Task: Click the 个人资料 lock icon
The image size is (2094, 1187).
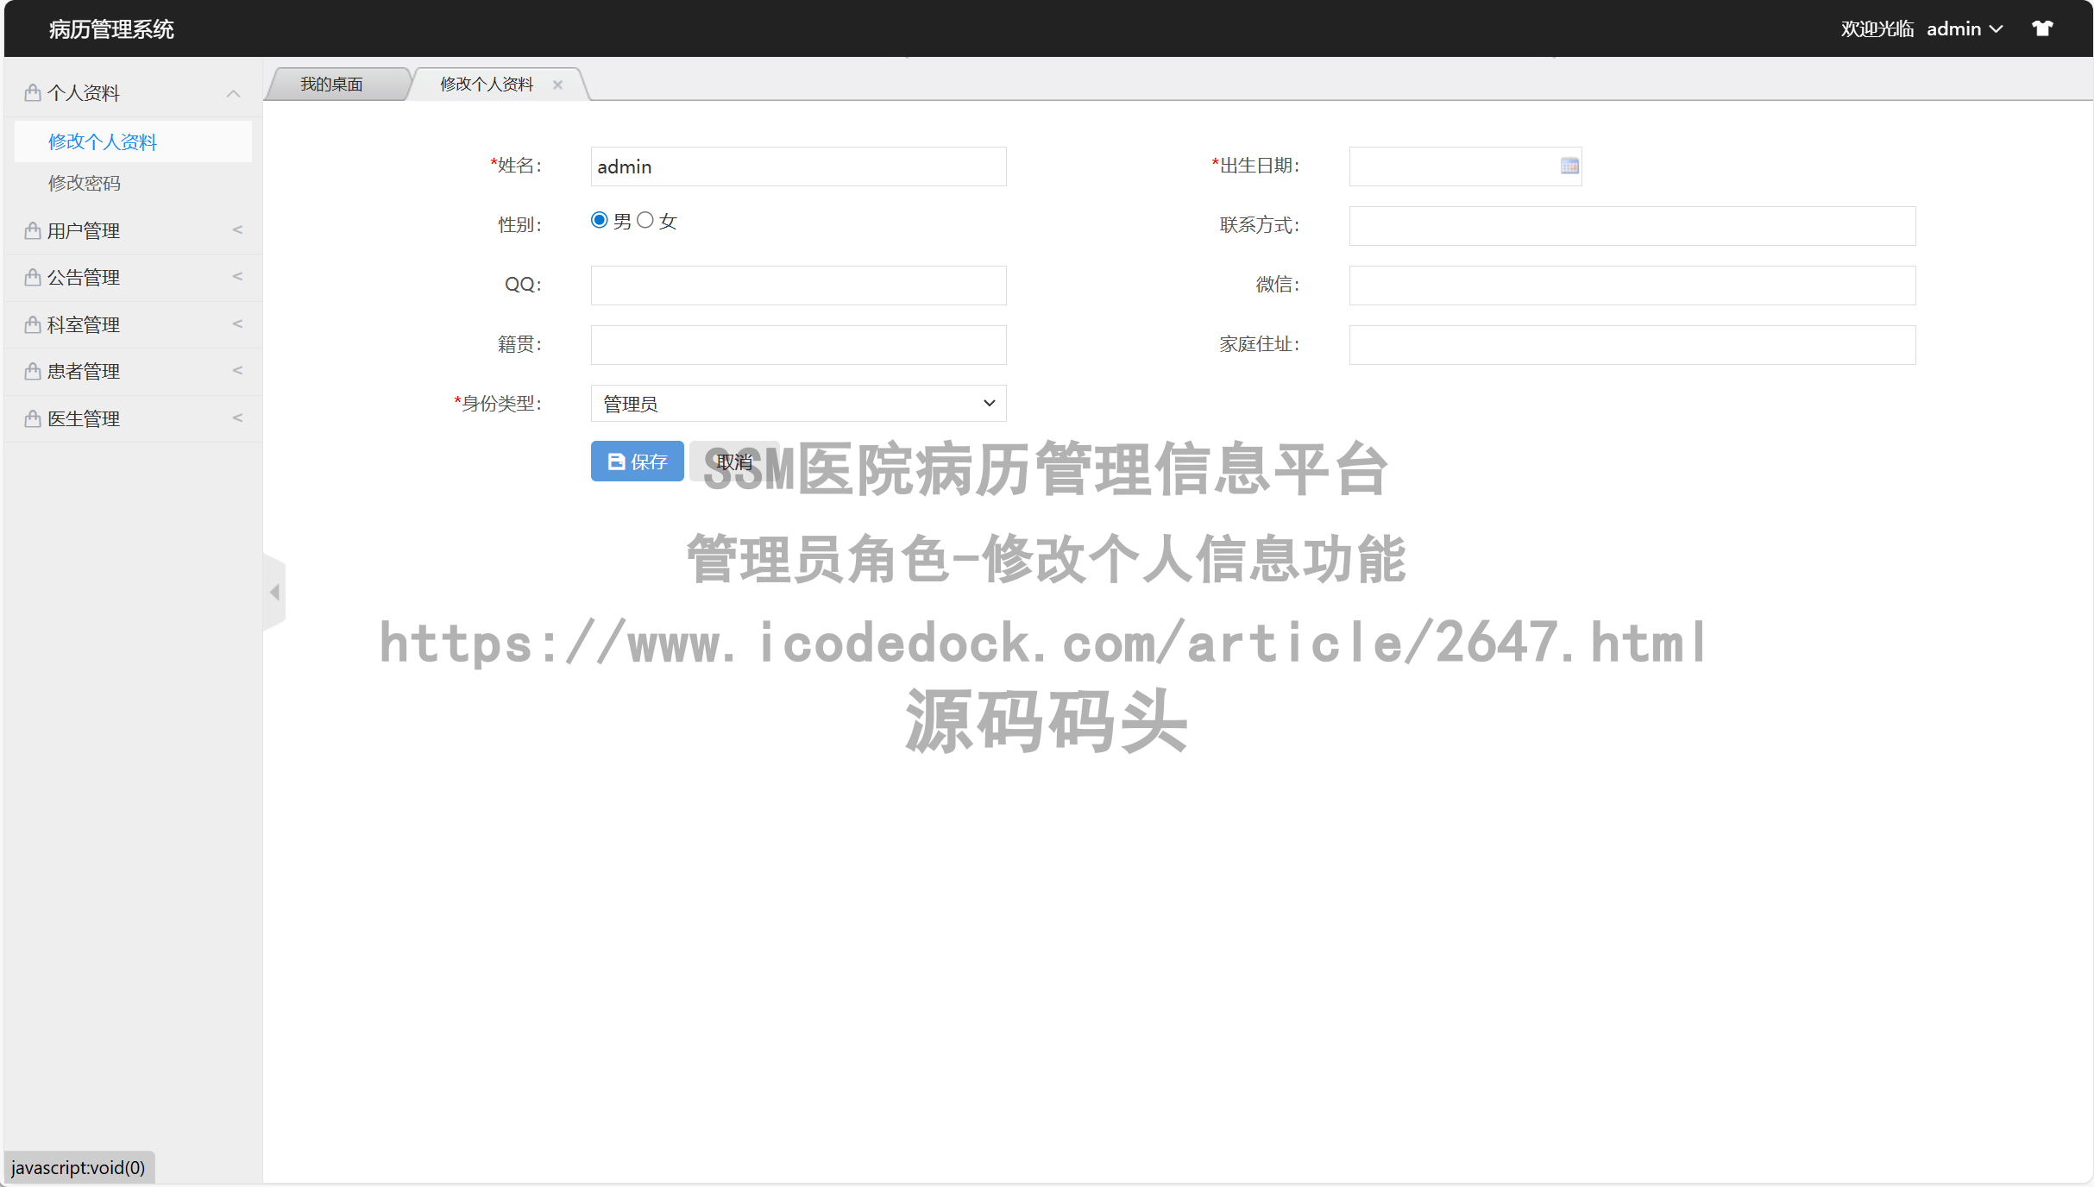Action: tap(31, 91)
